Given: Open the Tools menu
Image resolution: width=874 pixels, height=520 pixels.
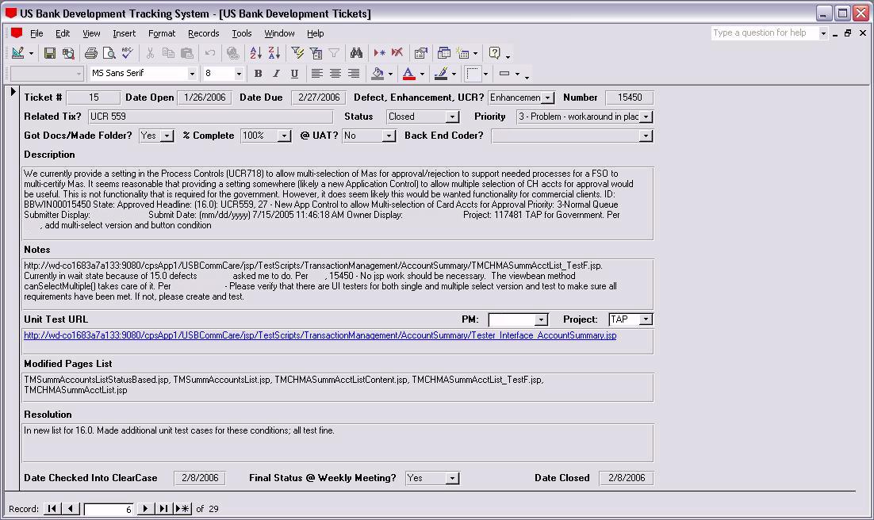Looking at the screenshot, I should pyautogui.click(x=241, y=33).
